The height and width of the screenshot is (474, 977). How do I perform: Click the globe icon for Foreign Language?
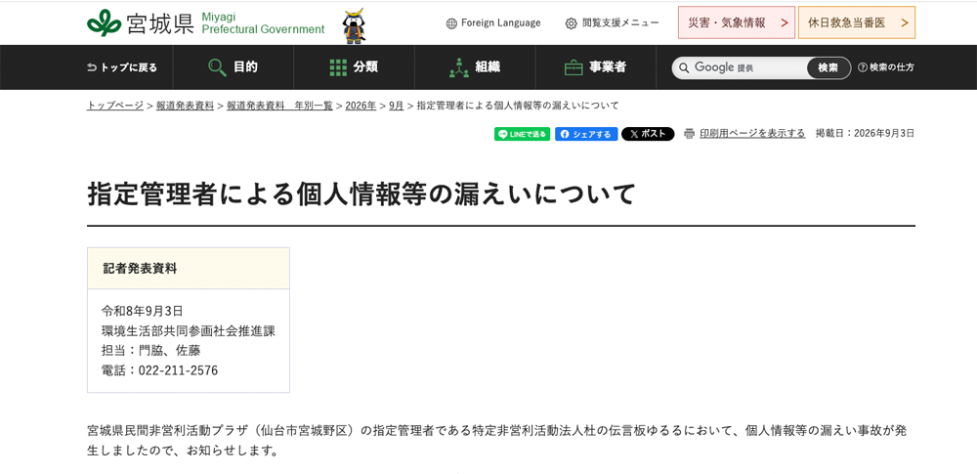pyautogui.click(x=451, y=23)
